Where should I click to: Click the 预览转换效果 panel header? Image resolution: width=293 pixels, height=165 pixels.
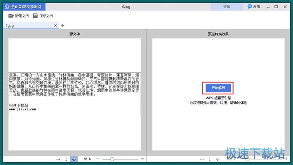tap(218, 34)
